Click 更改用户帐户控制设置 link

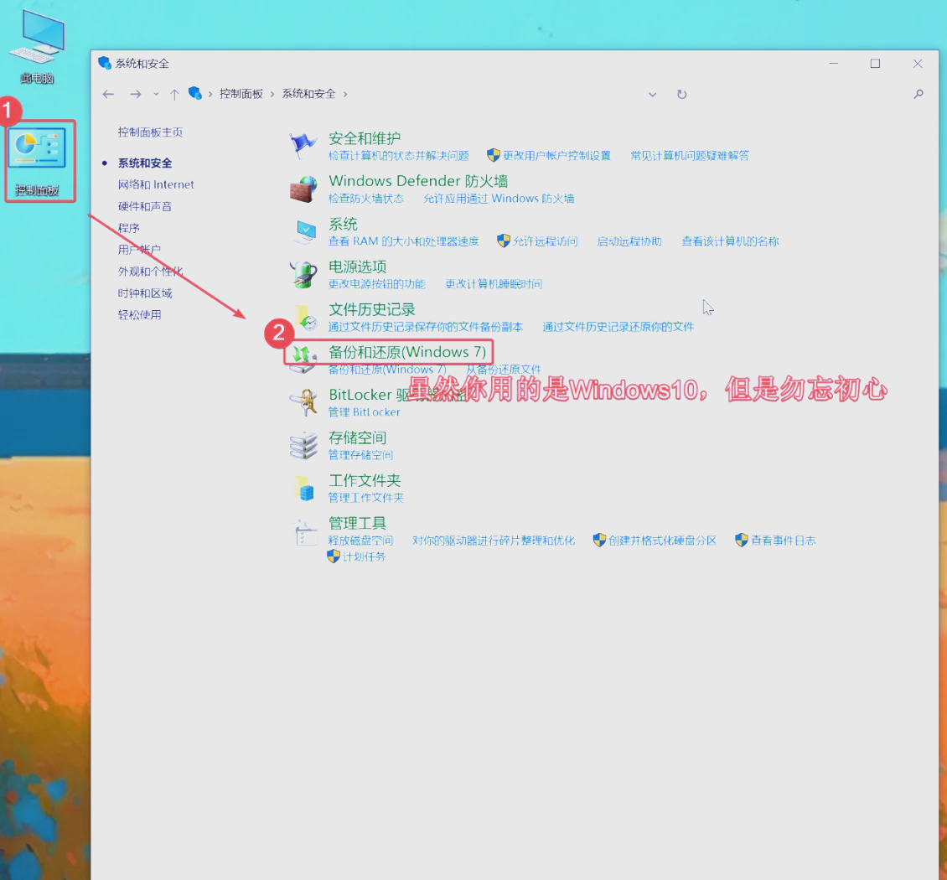tap(556, 156)
